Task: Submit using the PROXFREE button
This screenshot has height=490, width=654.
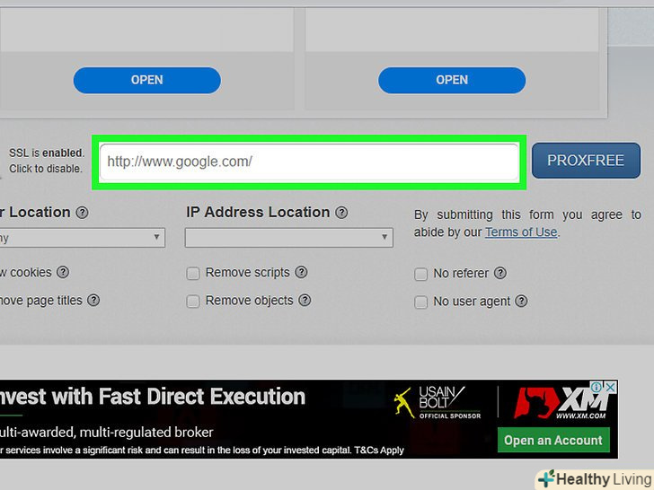Action: pos(586,161)
